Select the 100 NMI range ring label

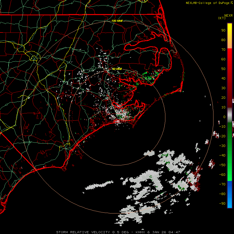117,21
